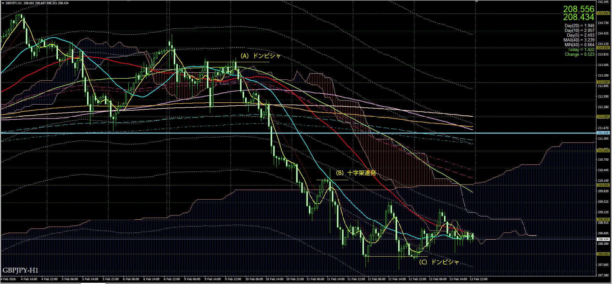Click the 9 Feb 14:00 time axis label
This screenshot has height=284, width=612.
coord(213,279)
